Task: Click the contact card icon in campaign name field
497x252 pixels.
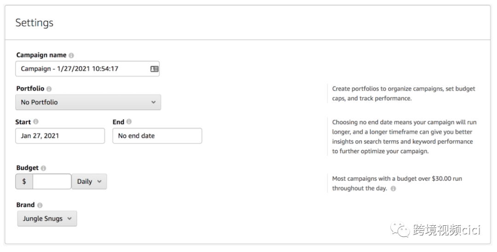Action: (154, 69)
